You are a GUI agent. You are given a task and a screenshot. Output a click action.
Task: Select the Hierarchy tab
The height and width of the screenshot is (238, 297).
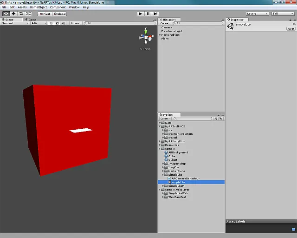pos(169,20)
